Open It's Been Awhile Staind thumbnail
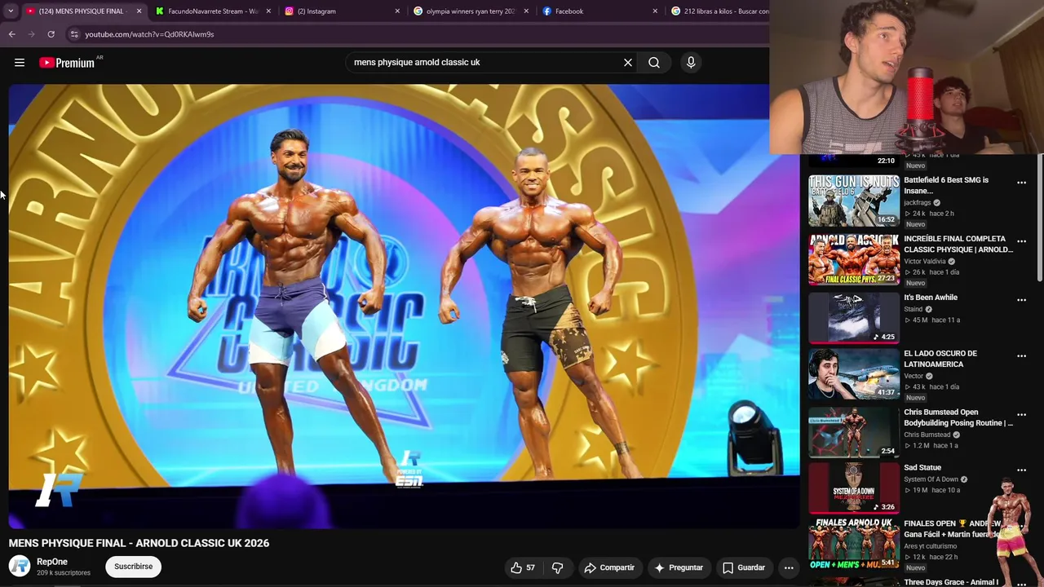 [x=854, y=318]
